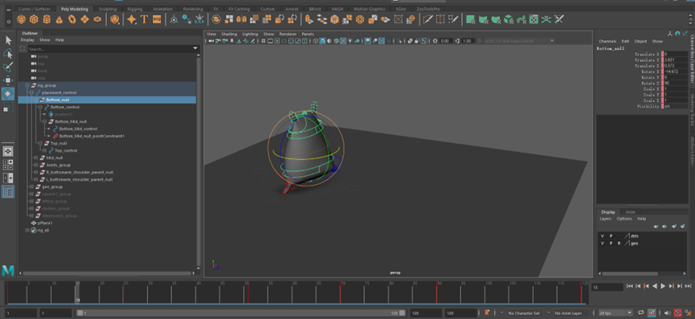Collapse Top_null node in Outliner

[x=40, y=144]
